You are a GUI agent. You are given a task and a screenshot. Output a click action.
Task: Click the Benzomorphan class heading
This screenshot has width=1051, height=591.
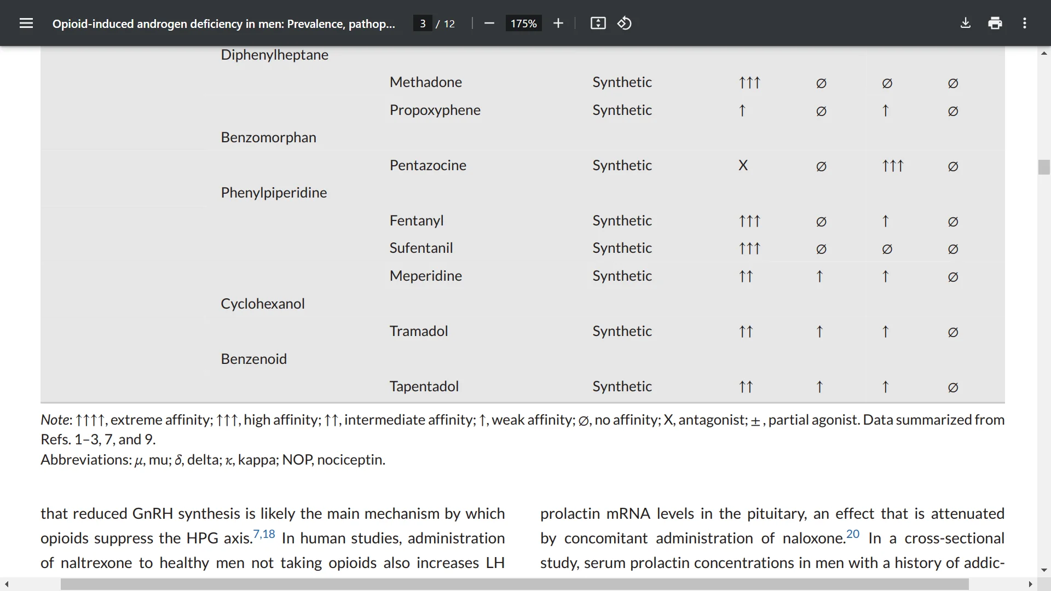tap(268, 137)
